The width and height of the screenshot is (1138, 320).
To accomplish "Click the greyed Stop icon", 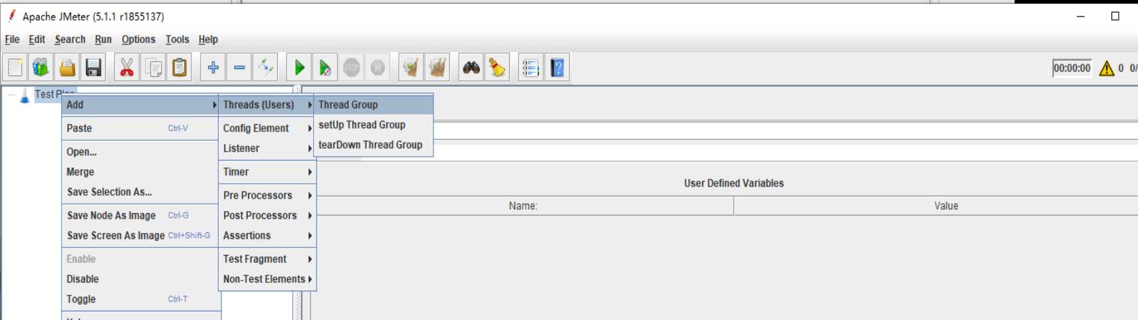I will 352,68.
